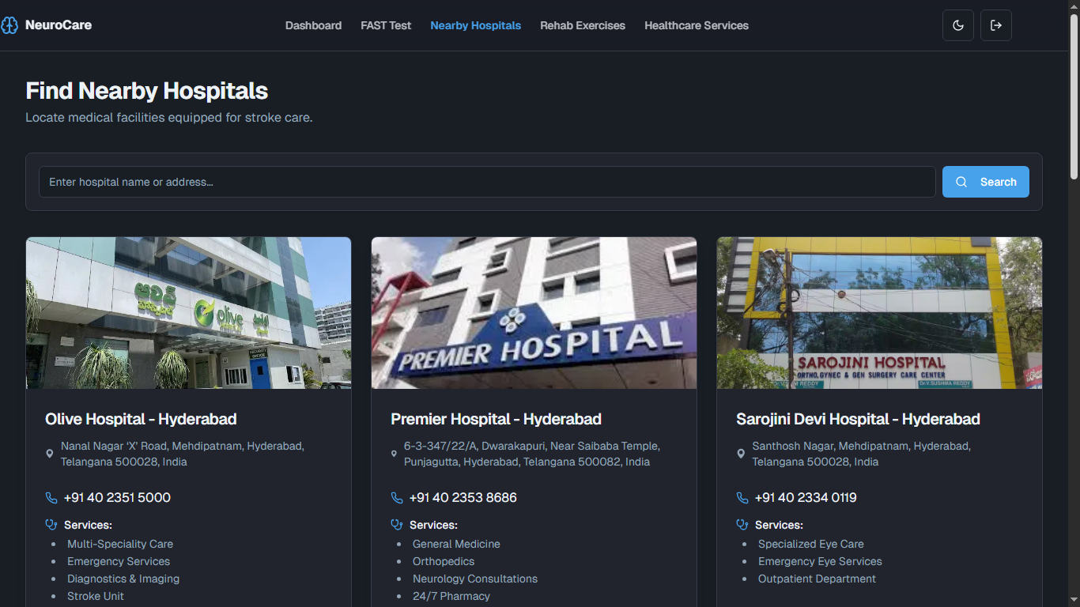1080x607 pixels.
Task: Open Rehab Exercises from the navigation
Action: tap(583, 25)
